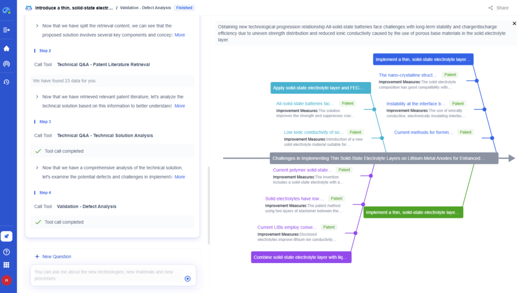Click 'More' after 'better understand' text
Viewport: 522px width, 293px height.
pyautogui.click(x=179, y=106)
